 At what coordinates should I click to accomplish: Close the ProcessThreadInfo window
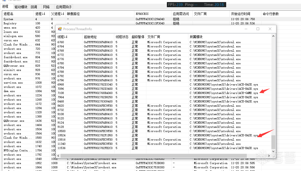tap(270, 29)
